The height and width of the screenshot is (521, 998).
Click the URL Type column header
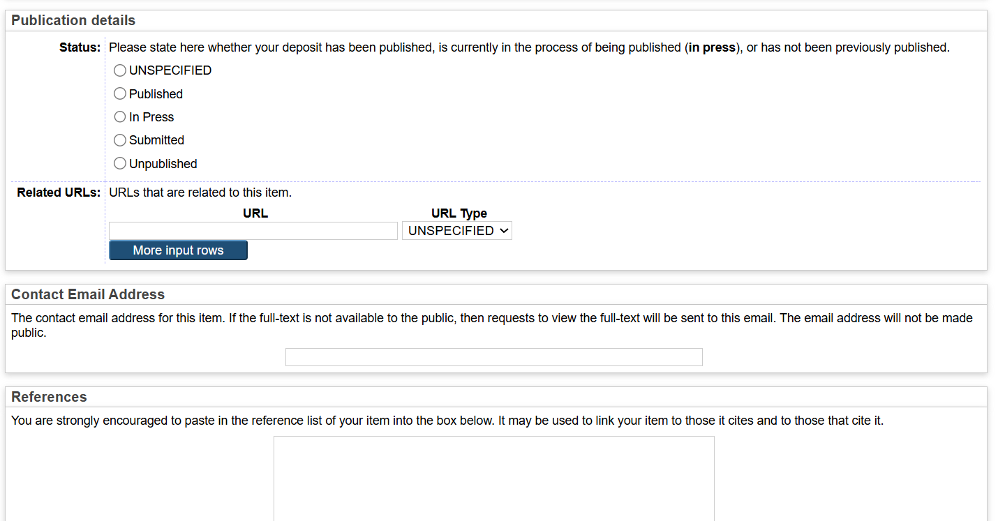coord(459,213)
